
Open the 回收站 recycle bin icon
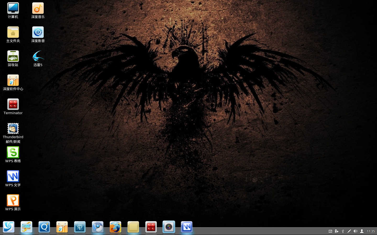tap(13, 58)
